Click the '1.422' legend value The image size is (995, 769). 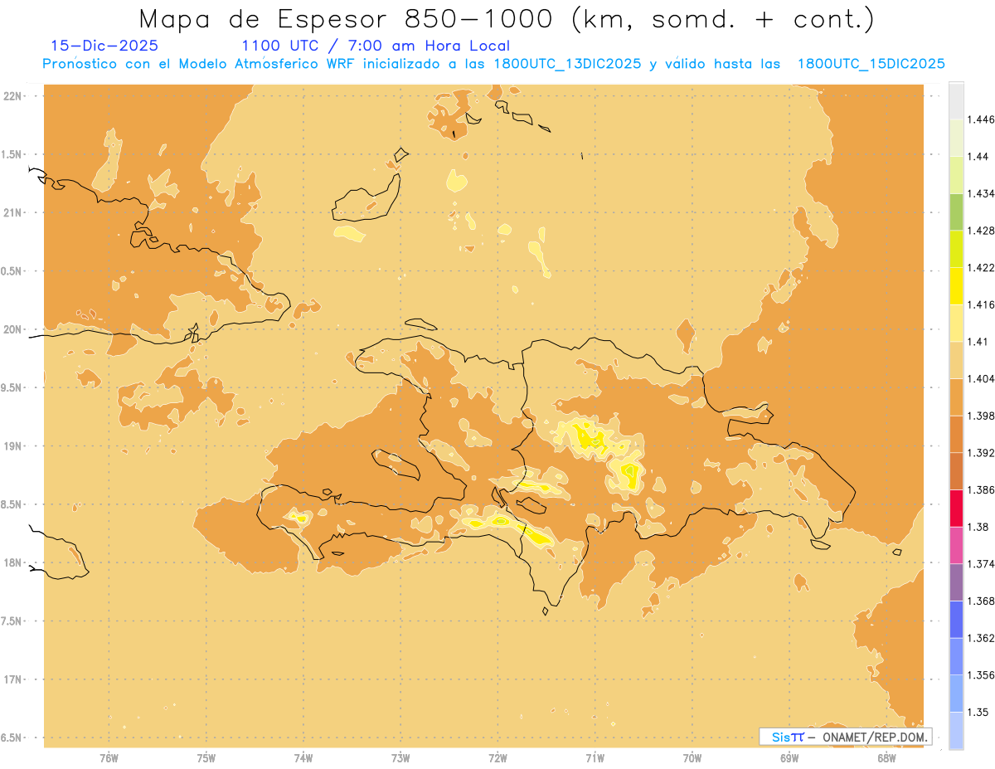pos(981,267)
